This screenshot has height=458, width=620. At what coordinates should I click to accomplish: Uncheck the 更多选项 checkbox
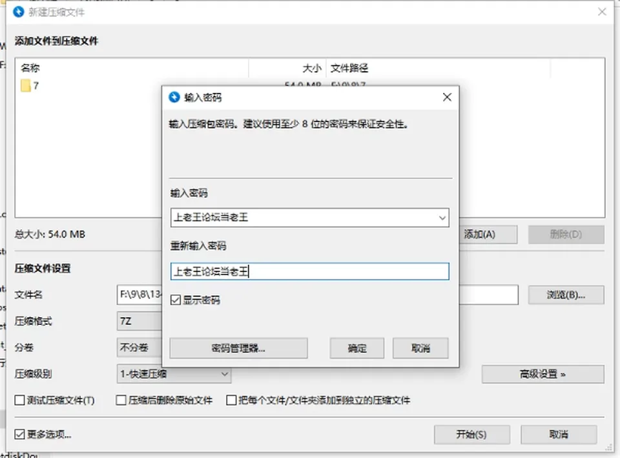19,434
